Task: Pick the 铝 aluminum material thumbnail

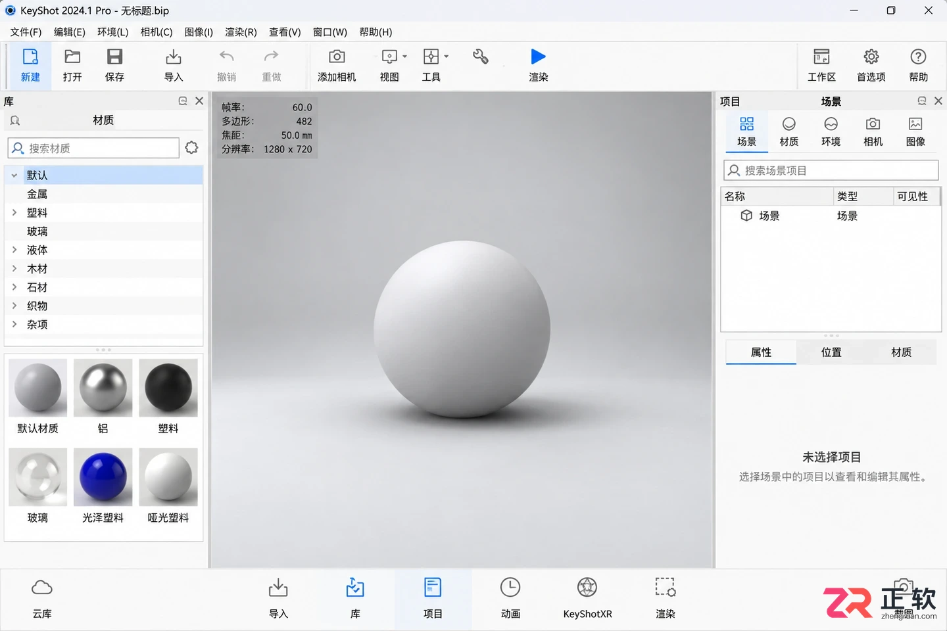Action: [x=103, y=388]
